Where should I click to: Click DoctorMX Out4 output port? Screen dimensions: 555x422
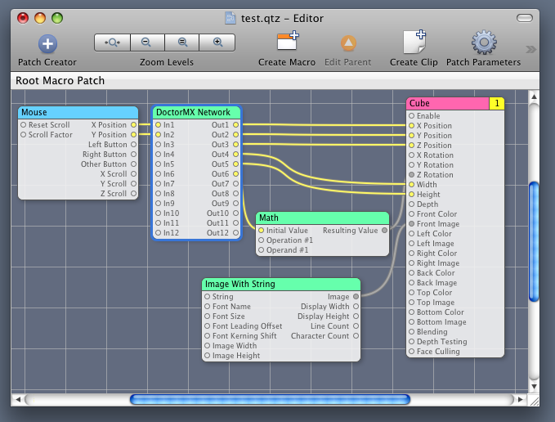click(235, 155)
